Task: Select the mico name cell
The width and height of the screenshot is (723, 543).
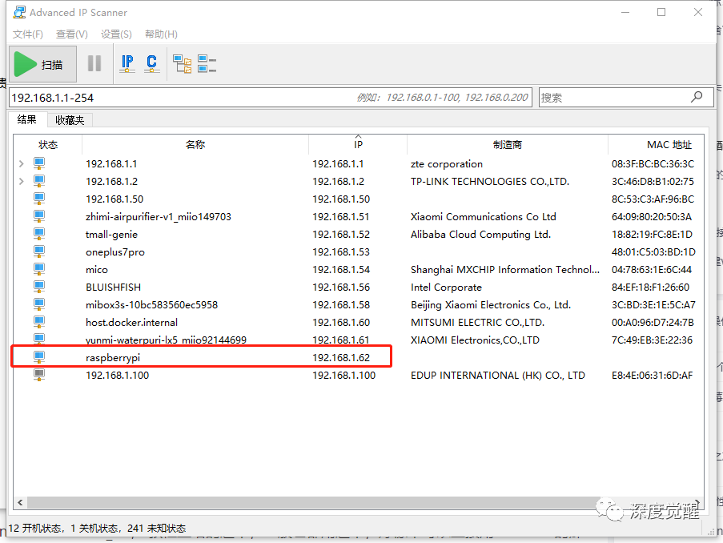Action: click(97, 269)
